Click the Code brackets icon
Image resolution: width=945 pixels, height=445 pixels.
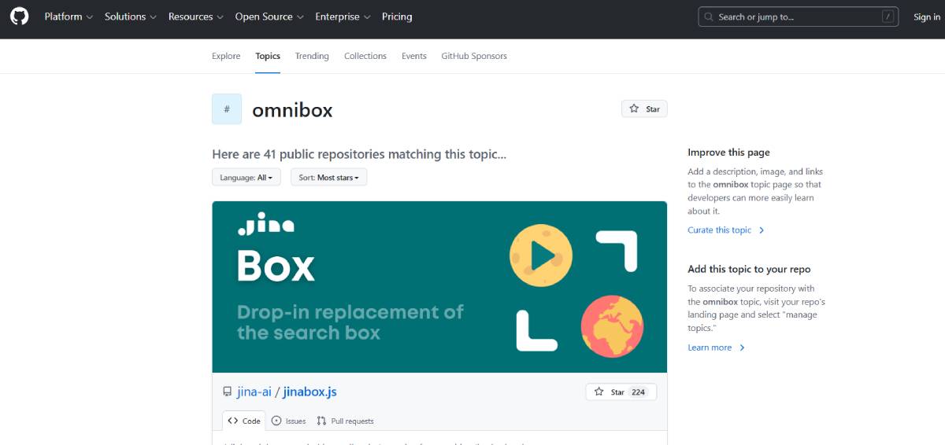(x=233, y=421)
